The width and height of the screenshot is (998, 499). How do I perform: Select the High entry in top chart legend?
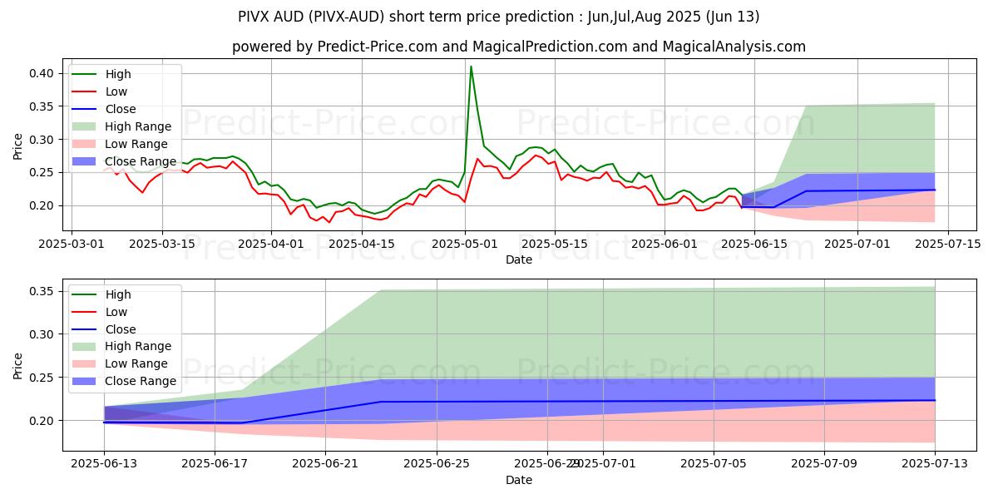[x=118, y=74]
